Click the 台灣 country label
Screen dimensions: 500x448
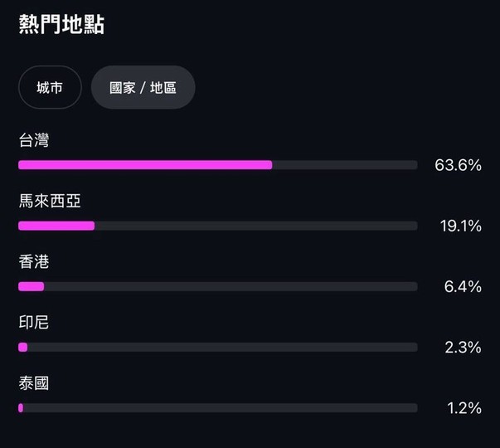click(34, 140)
